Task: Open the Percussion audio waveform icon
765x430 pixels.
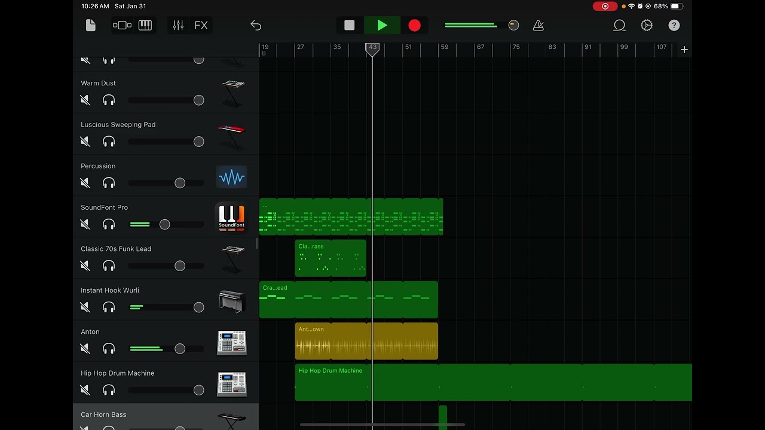Action: pyautogui.click(x=232, y=177)
